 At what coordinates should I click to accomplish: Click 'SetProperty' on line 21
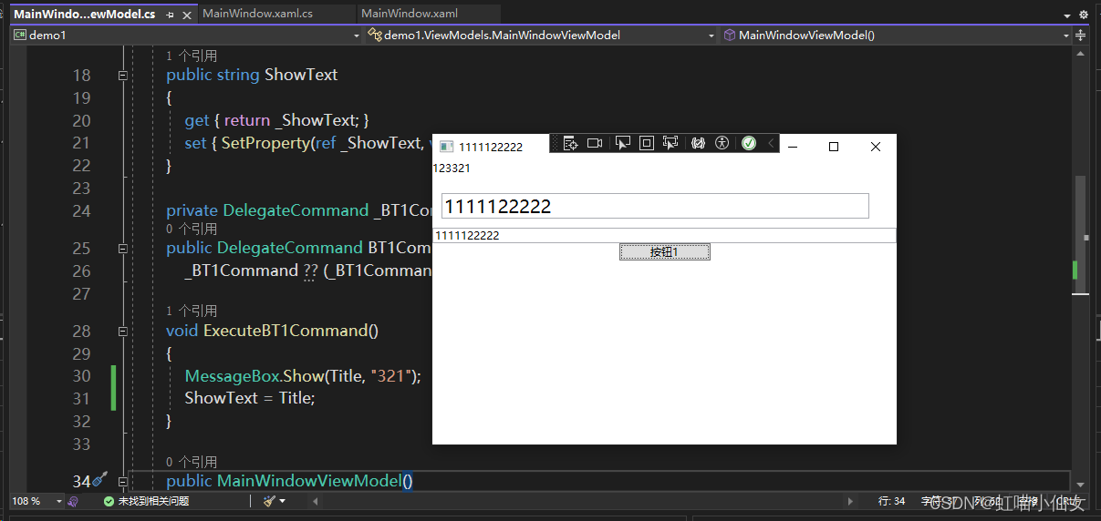point(264,143)
